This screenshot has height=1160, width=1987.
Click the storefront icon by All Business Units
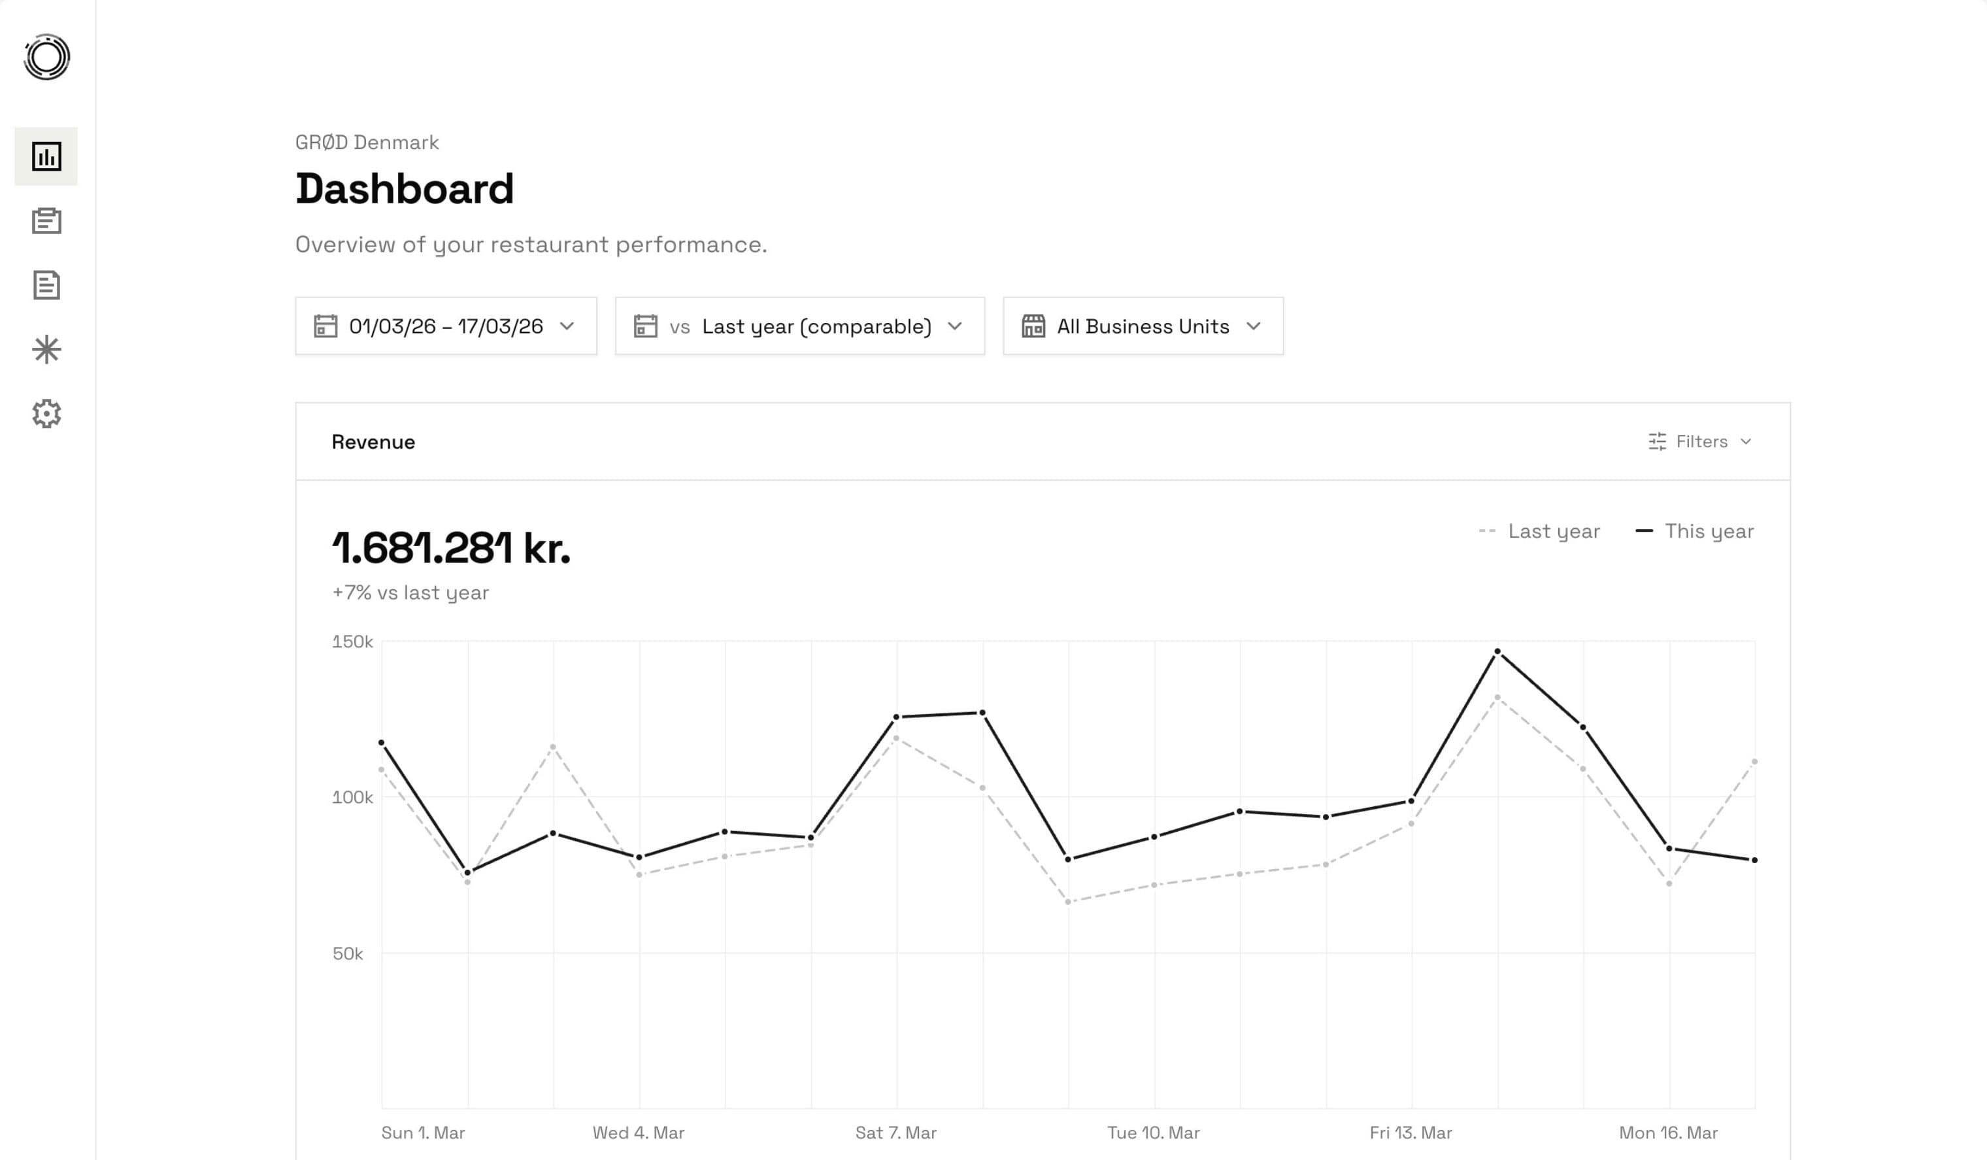[1033, 326]
